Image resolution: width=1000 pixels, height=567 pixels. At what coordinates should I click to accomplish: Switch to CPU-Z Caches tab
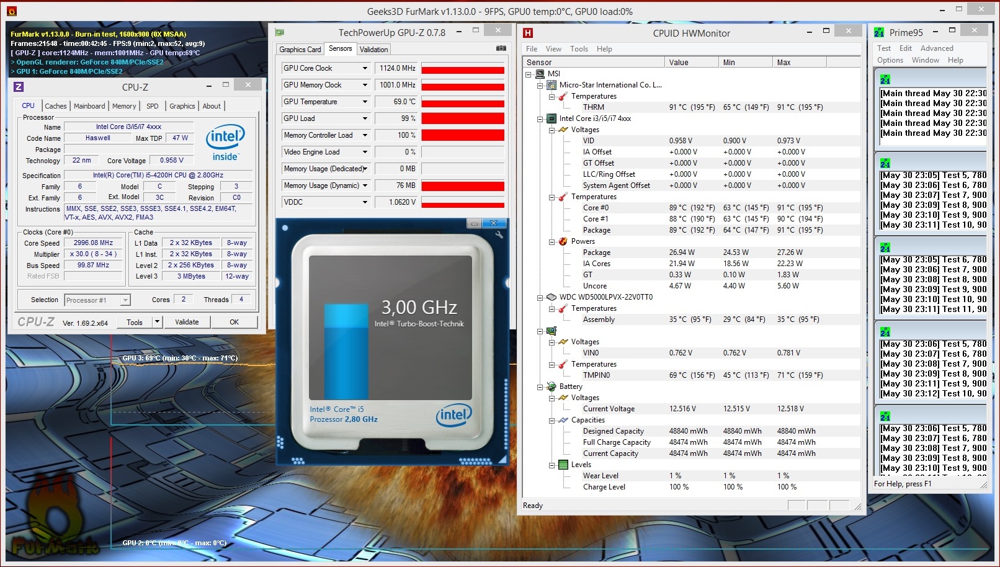click(56, 106)
